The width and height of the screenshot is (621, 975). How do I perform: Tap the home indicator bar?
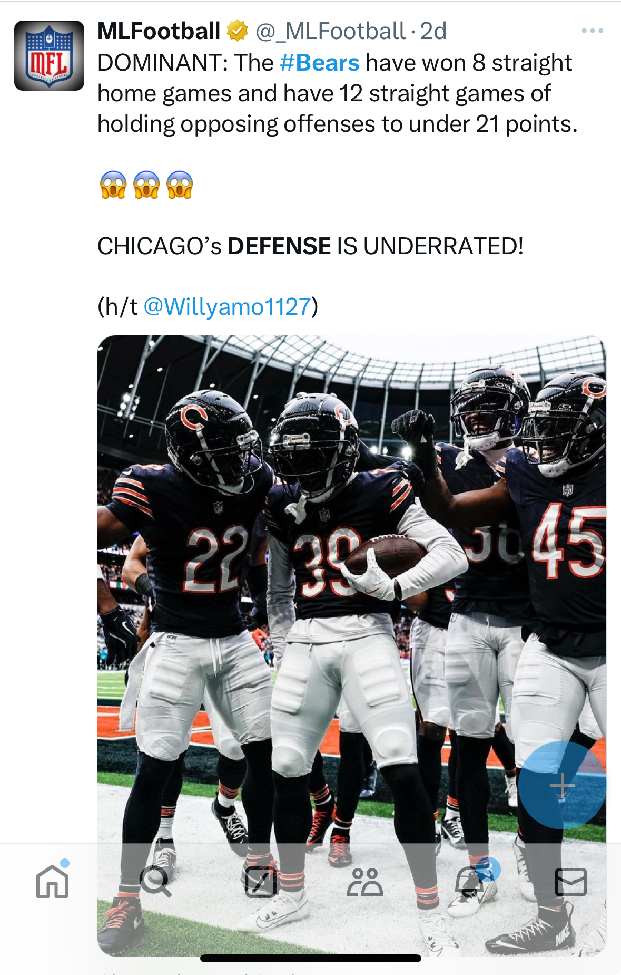[311, 959]
